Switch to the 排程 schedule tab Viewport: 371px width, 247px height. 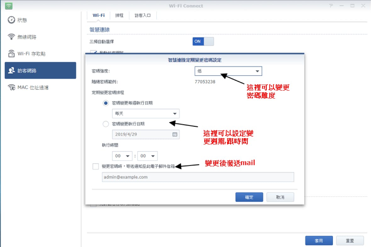119,15
